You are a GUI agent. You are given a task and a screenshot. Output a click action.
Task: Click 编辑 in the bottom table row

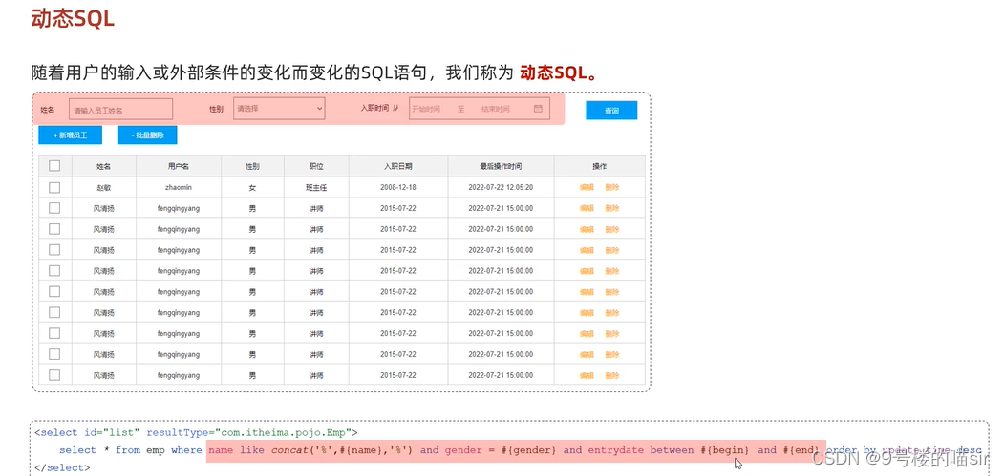point(587,375)
